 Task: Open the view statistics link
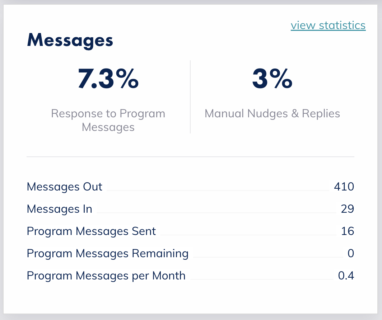pos(327,25)
